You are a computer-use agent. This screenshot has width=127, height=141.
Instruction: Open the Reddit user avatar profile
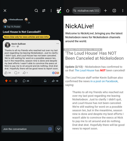tap(59, 10)
